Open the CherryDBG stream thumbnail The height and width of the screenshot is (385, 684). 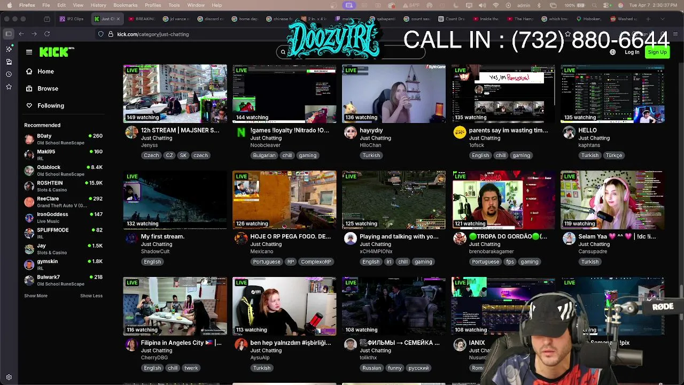click(175, 306)
